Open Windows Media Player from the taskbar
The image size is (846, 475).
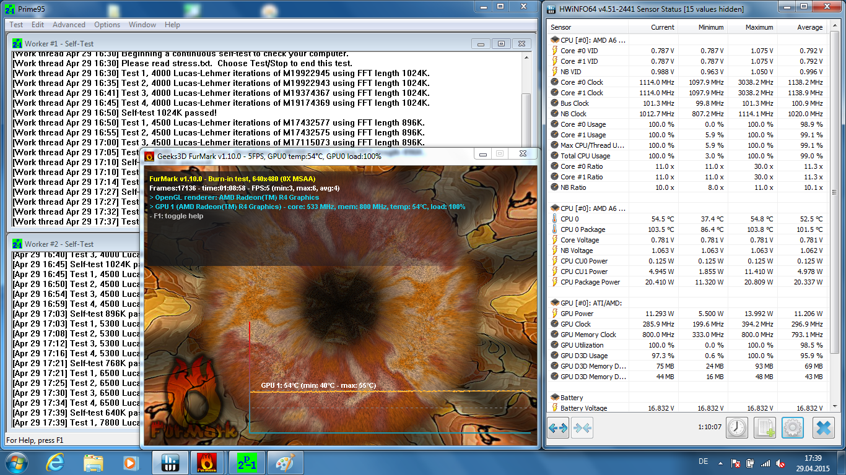[130, 463]
